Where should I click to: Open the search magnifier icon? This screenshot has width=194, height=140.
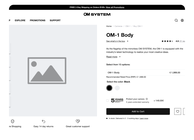coord(176,20)
